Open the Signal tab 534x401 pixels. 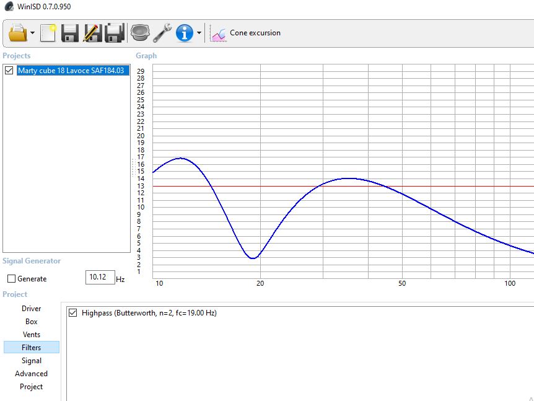point(32,361)
